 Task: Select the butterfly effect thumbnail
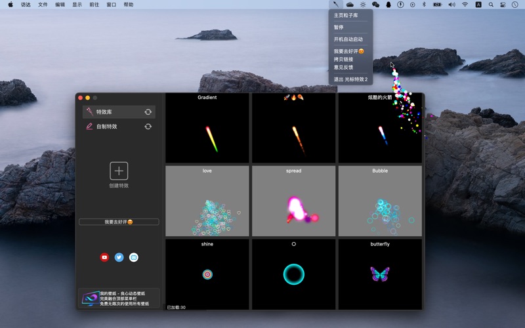(380, 274)
